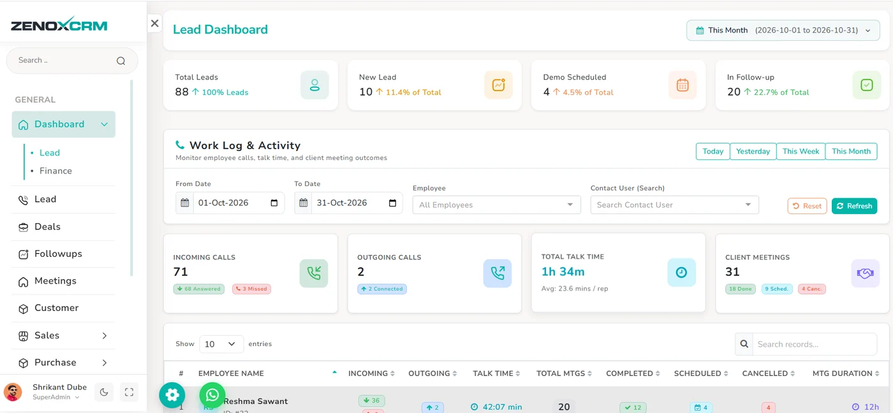Image resolution: width=893 pixels, height=413 pixels.
Task: Open the floating settings gear button
Action: pyautogui.click(x=172, y=395)
